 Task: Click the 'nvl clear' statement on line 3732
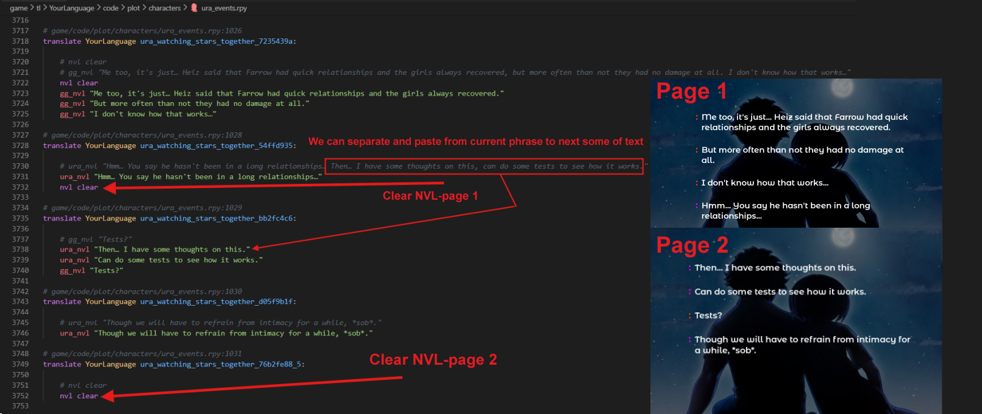[x=79, y=187]
